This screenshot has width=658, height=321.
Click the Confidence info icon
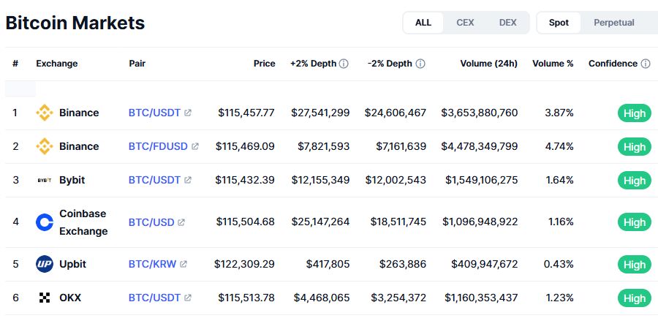646,64
